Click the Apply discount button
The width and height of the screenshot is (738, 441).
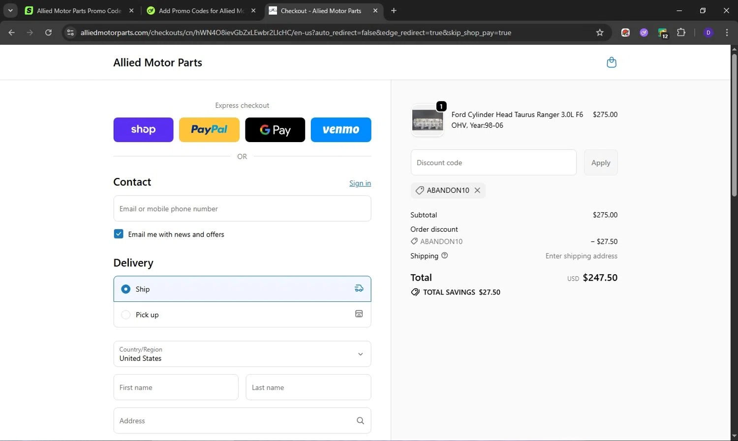click(x=601, y=163)
